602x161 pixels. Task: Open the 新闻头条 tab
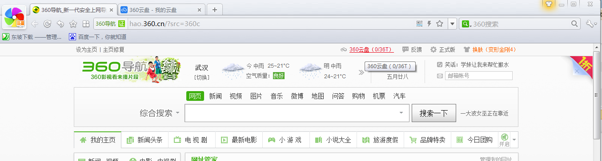tap(144, 140)
